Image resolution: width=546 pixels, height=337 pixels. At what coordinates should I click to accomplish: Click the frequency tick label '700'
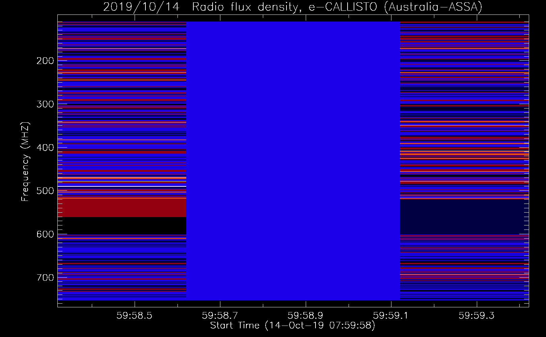(x=45, y=278)
